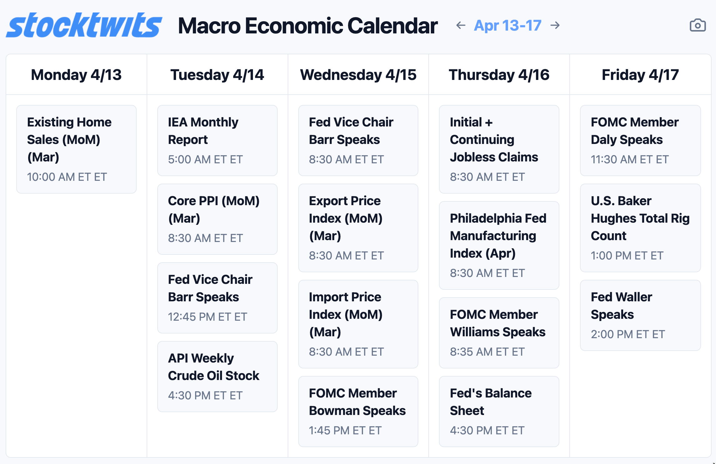Click the Stocktwits logo
This screenshot has width=716, height=464.
coord(84,25)
